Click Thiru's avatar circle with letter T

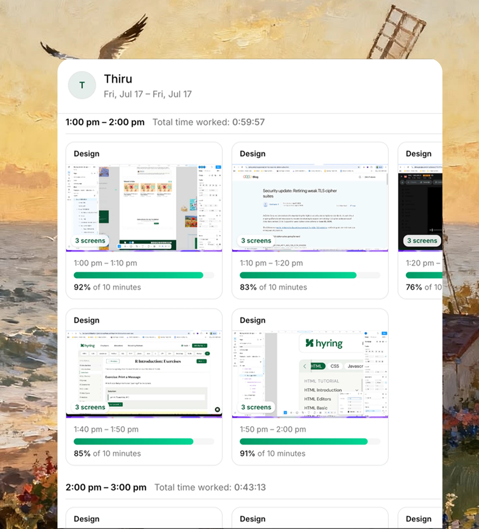click(82, 85)
